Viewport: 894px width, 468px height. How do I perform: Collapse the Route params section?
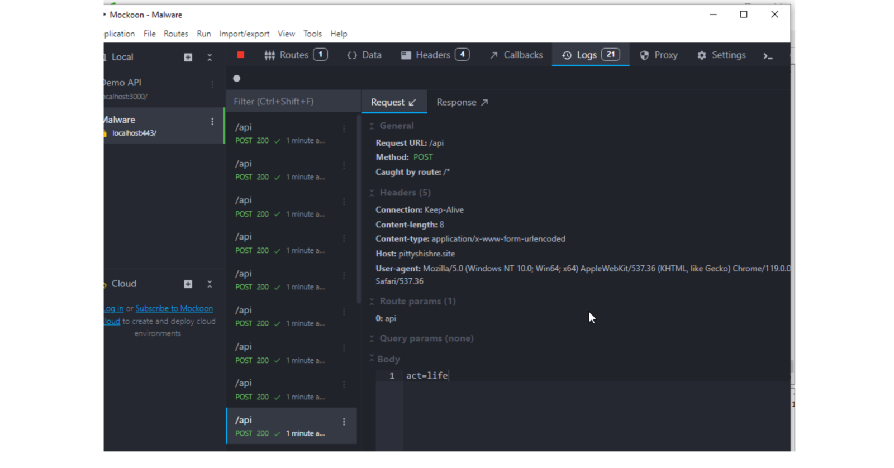click(x=372, y=302)
